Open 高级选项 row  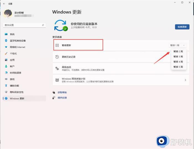tap(121, 68)
